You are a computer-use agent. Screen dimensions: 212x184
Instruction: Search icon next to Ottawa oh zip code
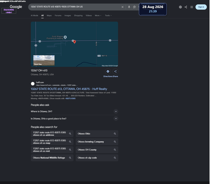(115, 158)
